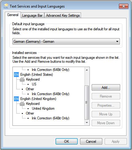Confirm with the OK button
This screenshot has width=132, height=150.
(66, 142)
